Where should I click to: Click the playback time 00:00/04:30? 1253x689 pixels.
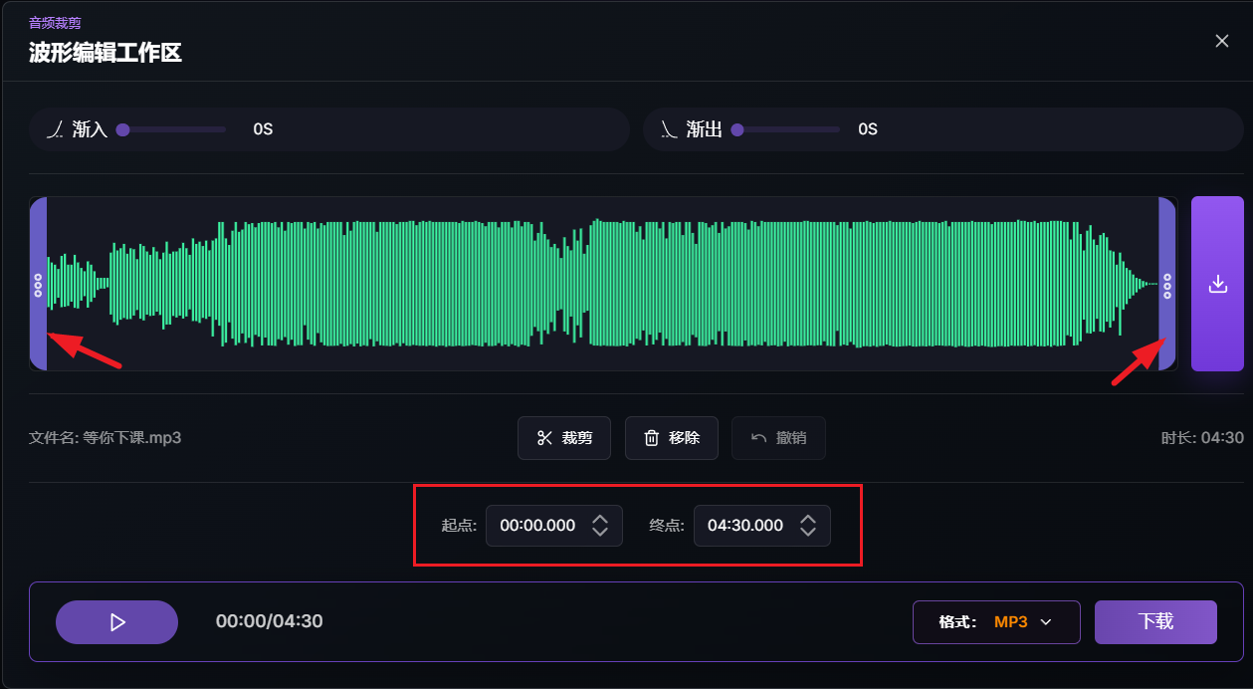(270, 622)
